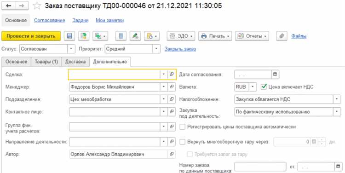Screen dimensions: 345x173
Task: Switch to the Доставка tab
Action: click(x=75, y=62)
